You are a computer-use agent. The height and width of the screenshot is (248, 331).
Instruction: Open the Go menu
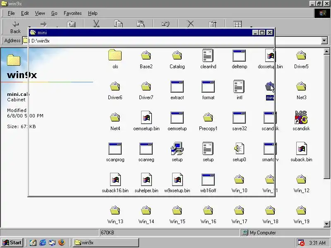click(54, 13)
